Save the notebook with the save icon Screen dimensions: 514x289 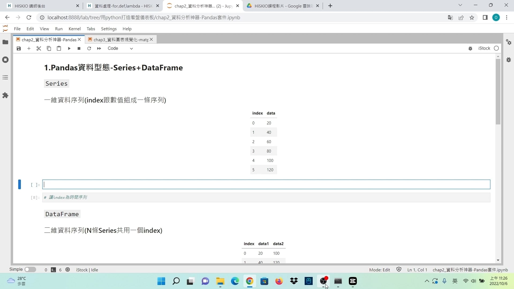click(x=19, y=48)
